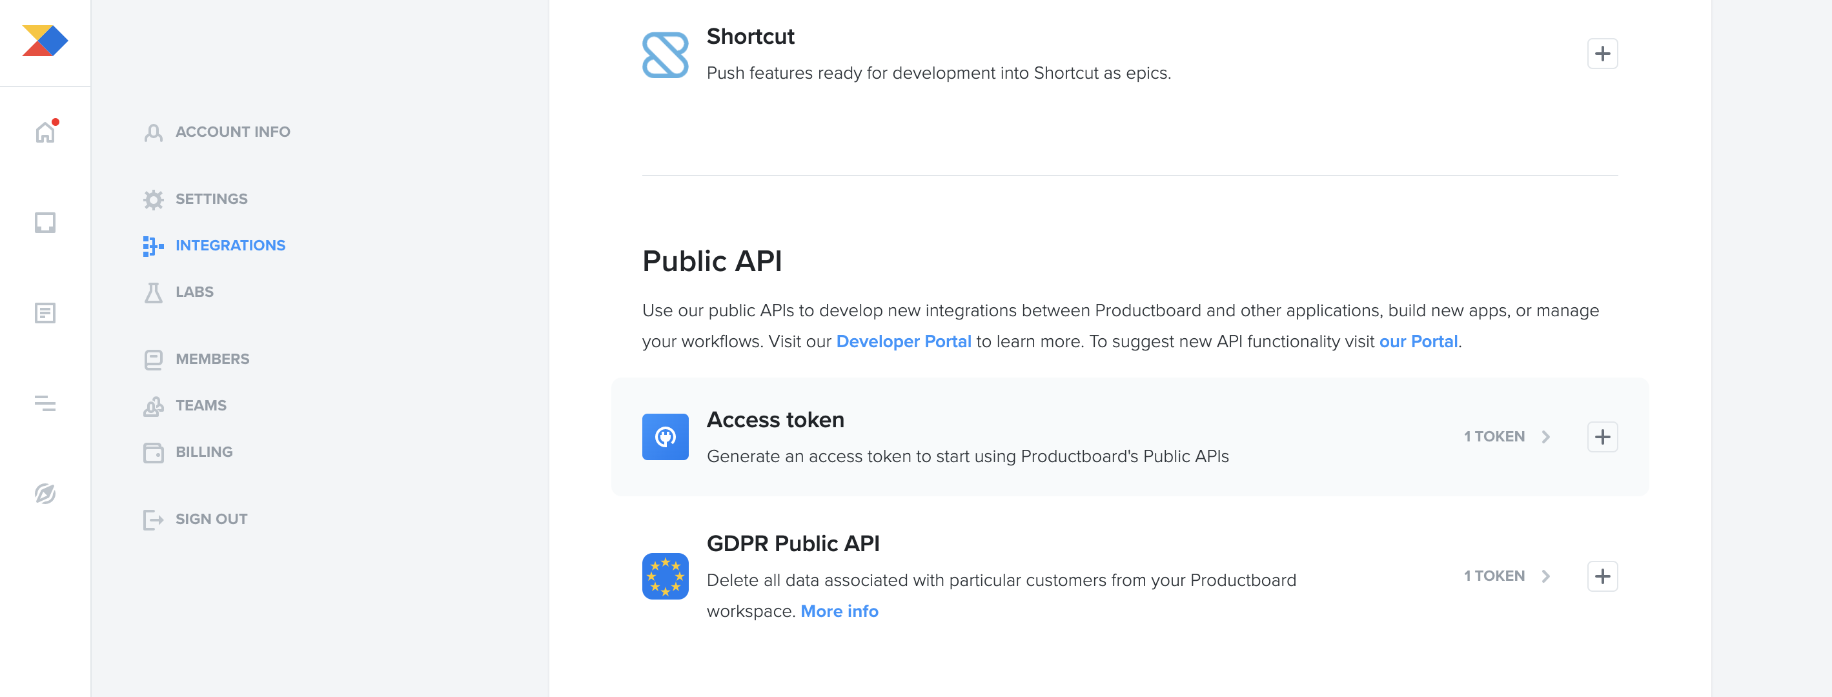The height and width of the screenshot is (697, 1832).
Task: Open the Developer Portal link
Action: tap(902, 341)
